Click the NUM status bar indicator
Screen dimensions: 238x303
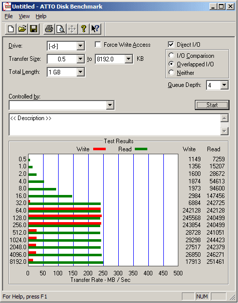(202, 296)
